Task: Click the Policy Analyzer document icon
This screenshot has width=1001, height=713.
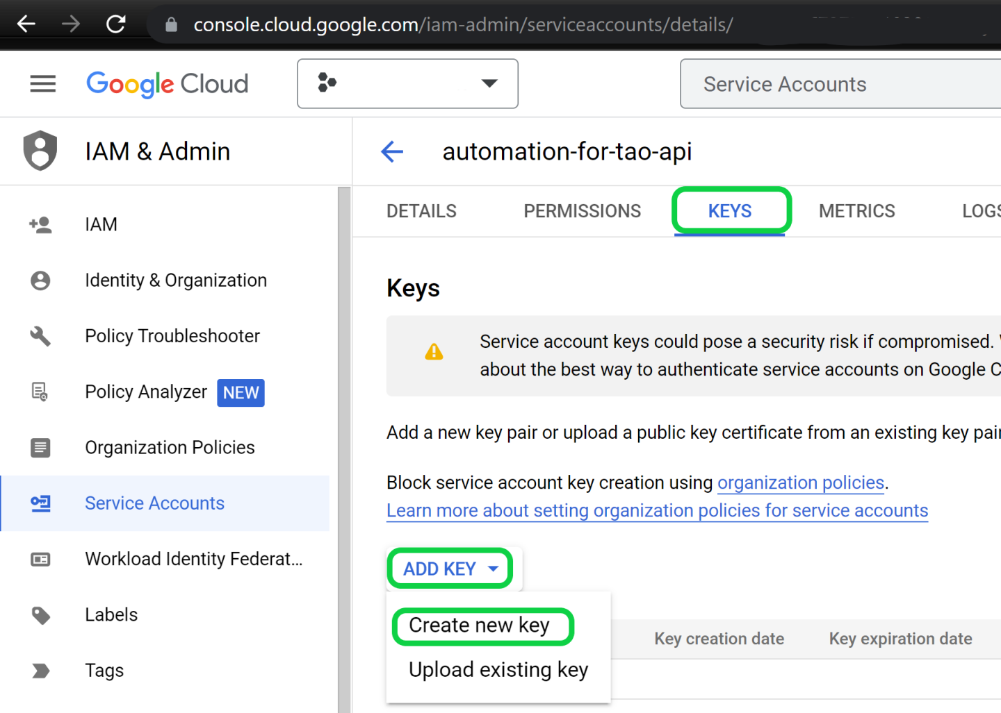Action: click(x=40, y=392)
